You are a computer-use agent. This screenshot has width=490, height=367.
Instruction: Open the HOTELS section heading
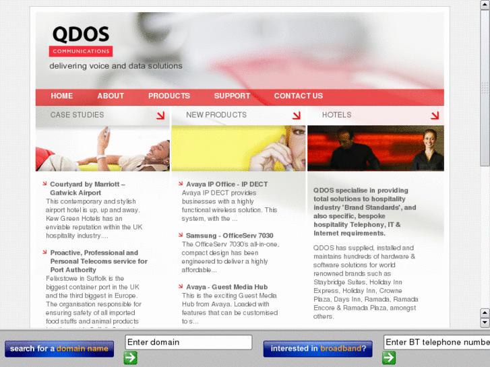point(336,115)
